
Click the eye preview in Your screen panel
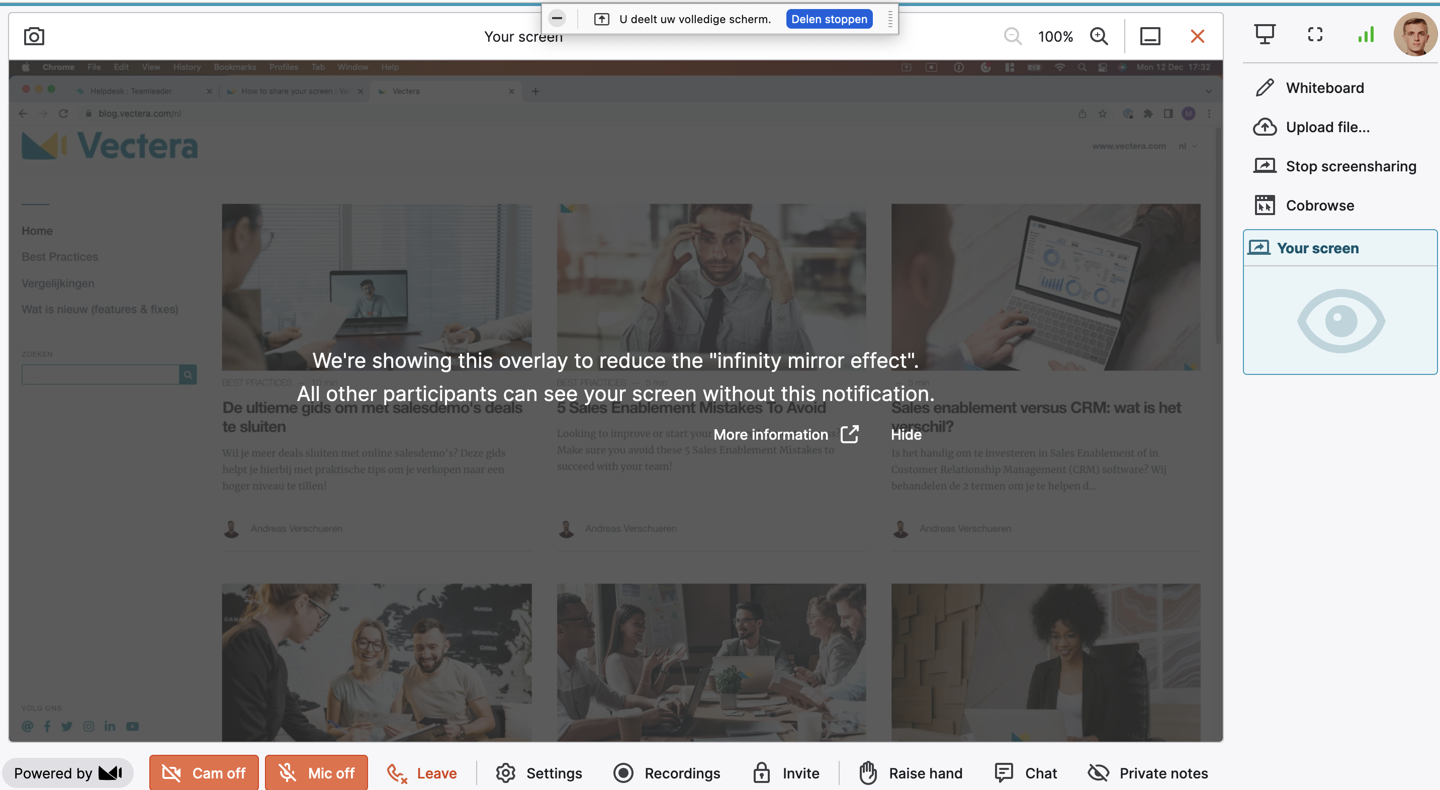click(1341, 321)
